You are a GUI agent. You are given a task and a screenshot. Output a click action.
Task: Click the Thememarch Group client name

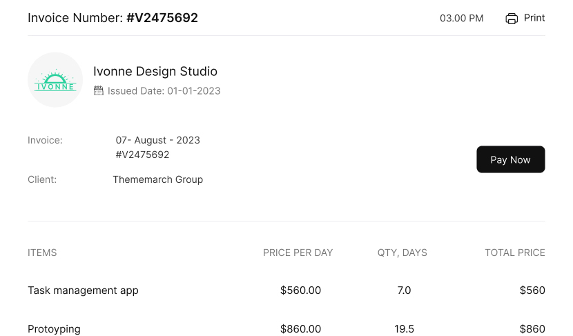point(158,179)
